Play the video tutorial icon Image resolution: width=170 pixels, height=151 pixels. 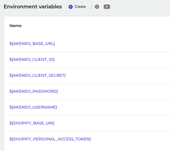(x=107, y=7)
